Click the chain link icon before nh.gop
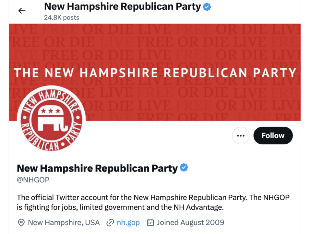 coord(110,223)
